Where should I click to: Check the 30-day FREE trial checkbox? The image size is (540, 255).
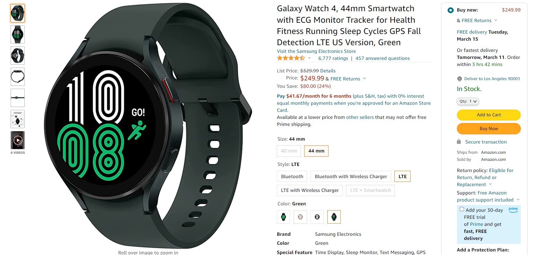462,209
